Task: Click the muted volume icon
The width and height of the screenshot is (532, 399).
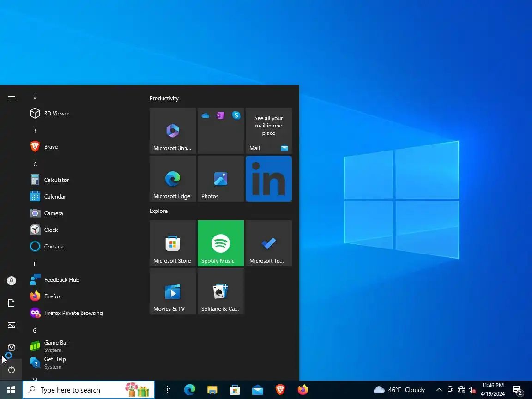Action: (472, 390)
